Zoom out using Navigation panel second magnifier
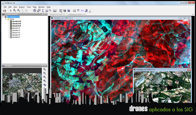Viewport: 196px width, 115px height. click(x=45, y=73)
